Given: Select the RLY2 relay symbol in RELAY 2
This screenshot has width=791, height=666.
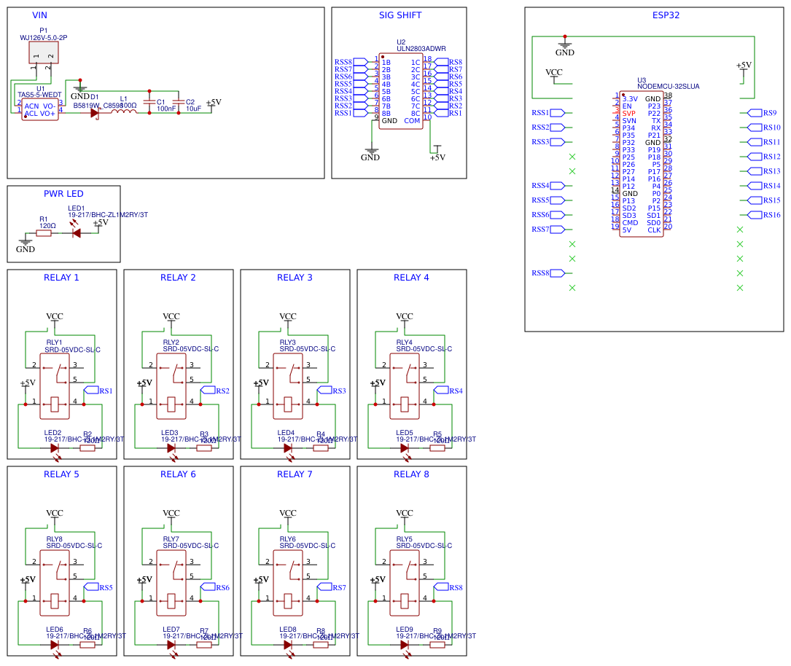Looking at the screenshot, I should tap(171, 386).
